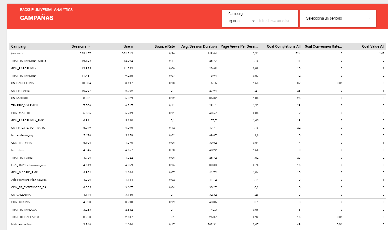Select the SN_BARCELONA campaign cell
Screen dimensions: 388x230
[x=22, y=83]
